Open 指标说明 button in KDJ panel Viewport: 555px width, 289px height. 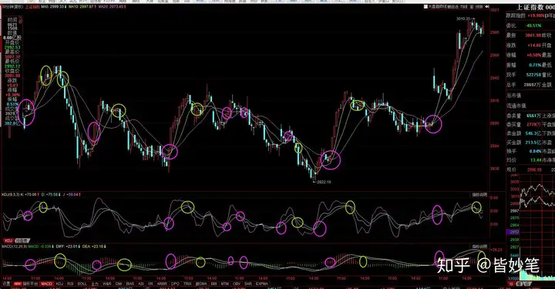[479, 195]
